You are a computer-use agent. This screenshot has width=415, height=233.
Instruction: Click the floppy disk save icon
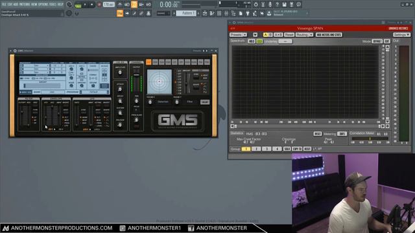(284, 5)
